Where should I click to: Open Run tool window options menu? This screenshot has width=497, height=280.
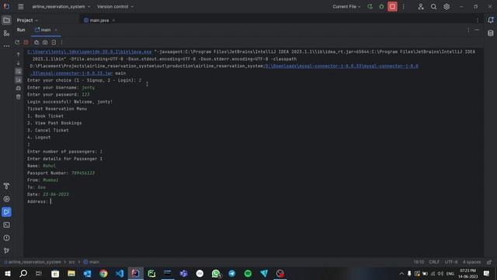click(468, 30)
